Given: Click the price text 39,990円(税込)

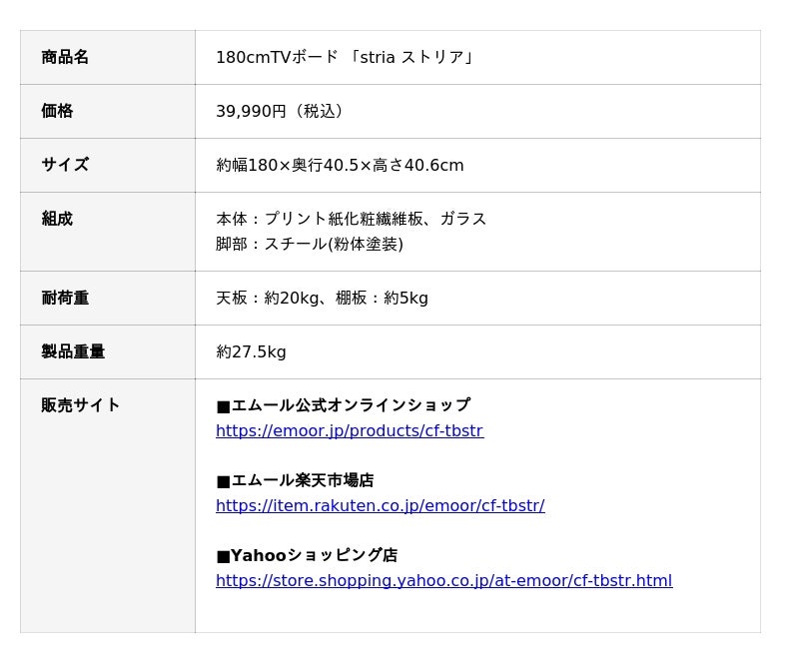Looking at the screenshot, I should [x=282, y=111].
